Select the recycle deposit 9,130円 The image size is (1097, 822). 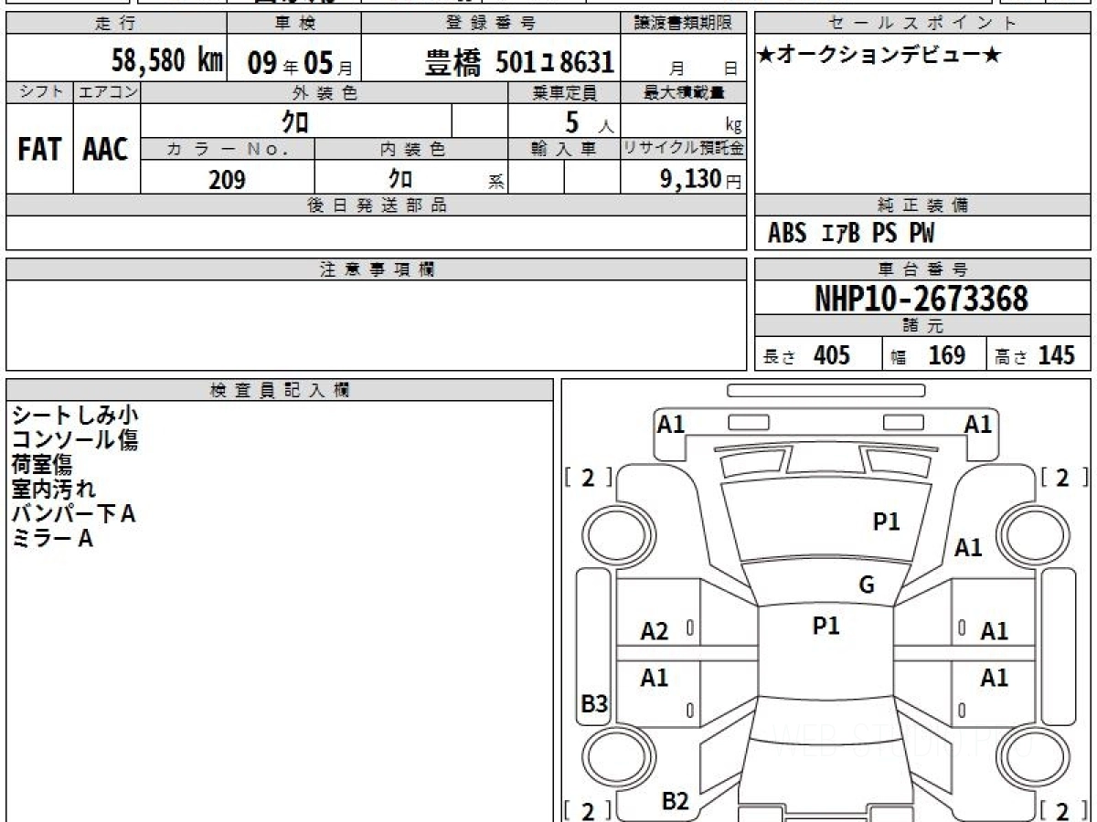point(700,179)
